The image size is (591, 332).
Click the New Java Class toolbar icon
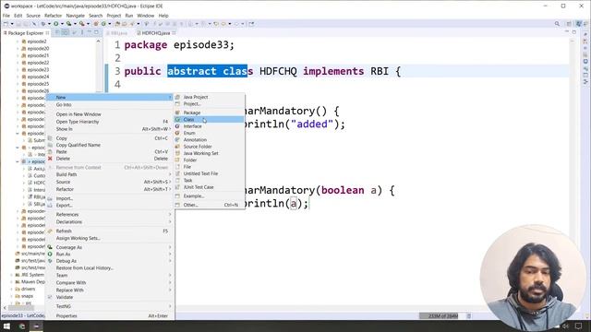[103, 24]
